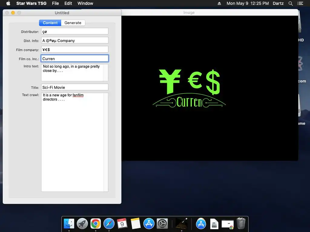The width and height of the screenshot is (310, 232).
Task: Open Spotlight search magnifier
Action: (x=290, y=3)
